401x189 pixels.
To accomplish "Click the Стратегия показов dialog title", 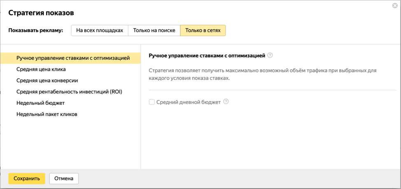I will point(41,13).
